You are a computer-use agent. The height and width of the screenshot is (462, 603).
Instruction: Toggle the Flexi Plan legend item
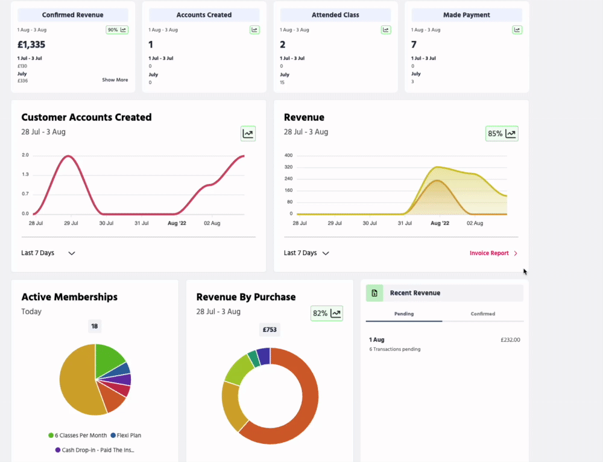[126, 435]
